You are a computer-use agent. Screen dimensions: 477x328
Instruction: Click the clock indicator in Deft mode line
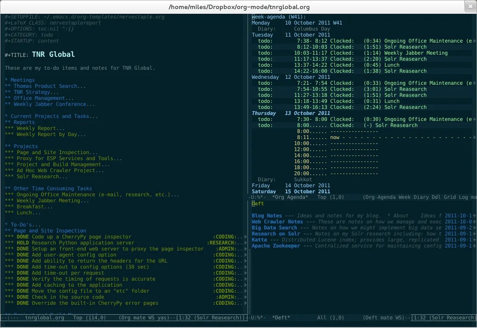pyautogui.click(x=443, y=318)
